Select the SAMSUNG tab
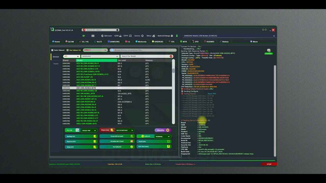 tap(114, 42)
